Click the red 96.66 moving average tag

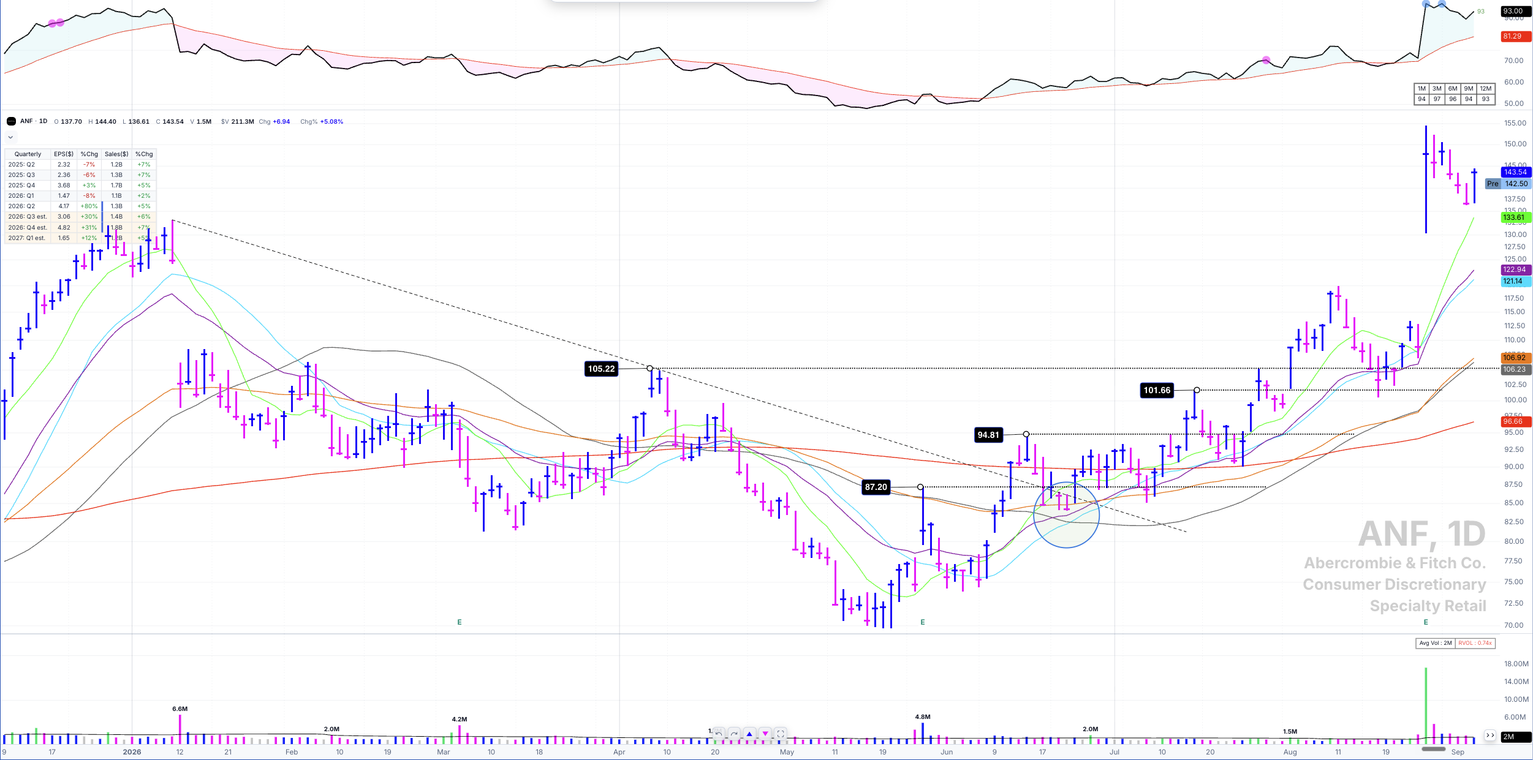1515,421
